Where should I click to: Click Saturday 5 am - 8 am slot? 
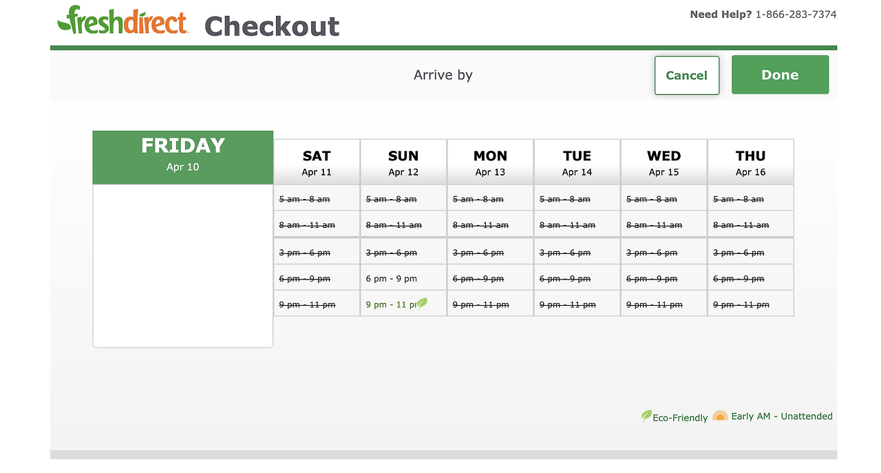[304, 199]
